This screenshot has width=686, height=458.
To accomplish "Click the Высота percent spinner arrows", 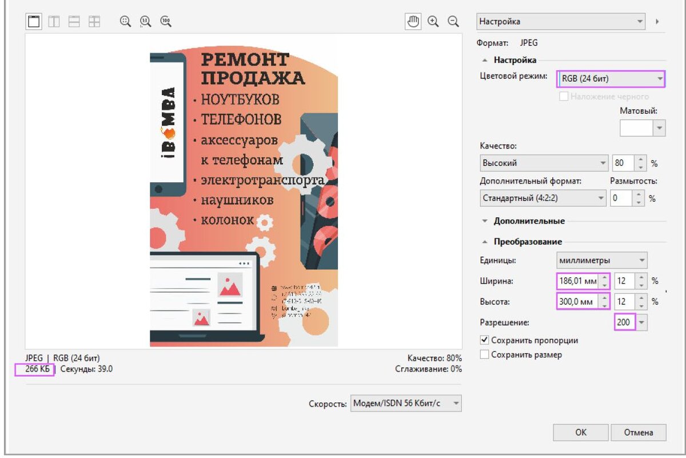I will pos(641,301).
